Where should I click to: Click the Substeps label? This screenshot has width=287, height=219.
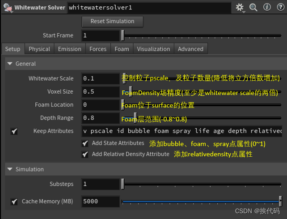pos(62,184)
